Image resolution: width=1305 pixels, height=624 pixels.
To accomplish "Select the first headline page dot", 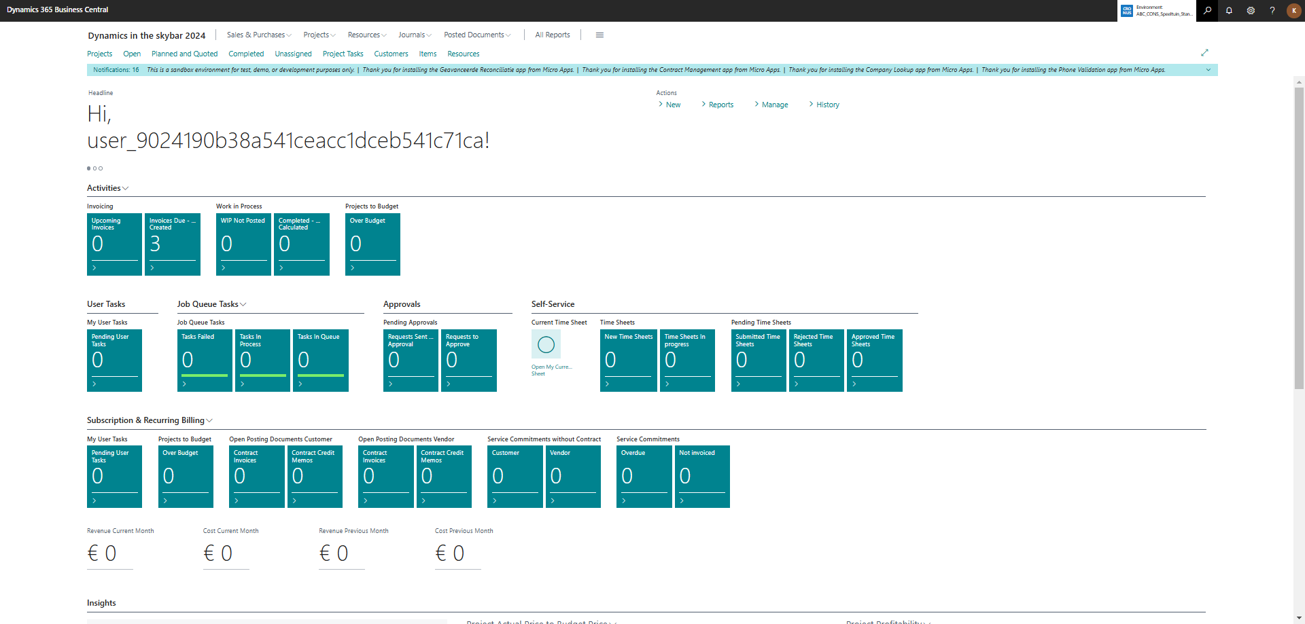I will pyautogui.click(x=88, y=168).
